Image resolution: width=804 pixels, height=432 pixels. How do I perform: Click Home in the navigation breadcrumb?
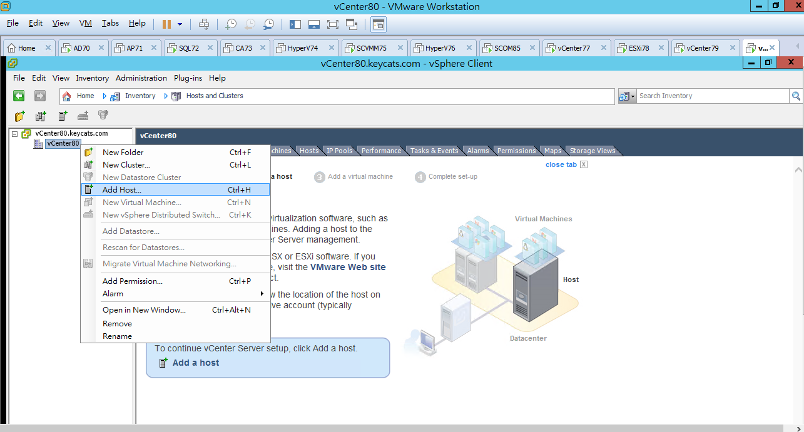(x=85, y=96)
